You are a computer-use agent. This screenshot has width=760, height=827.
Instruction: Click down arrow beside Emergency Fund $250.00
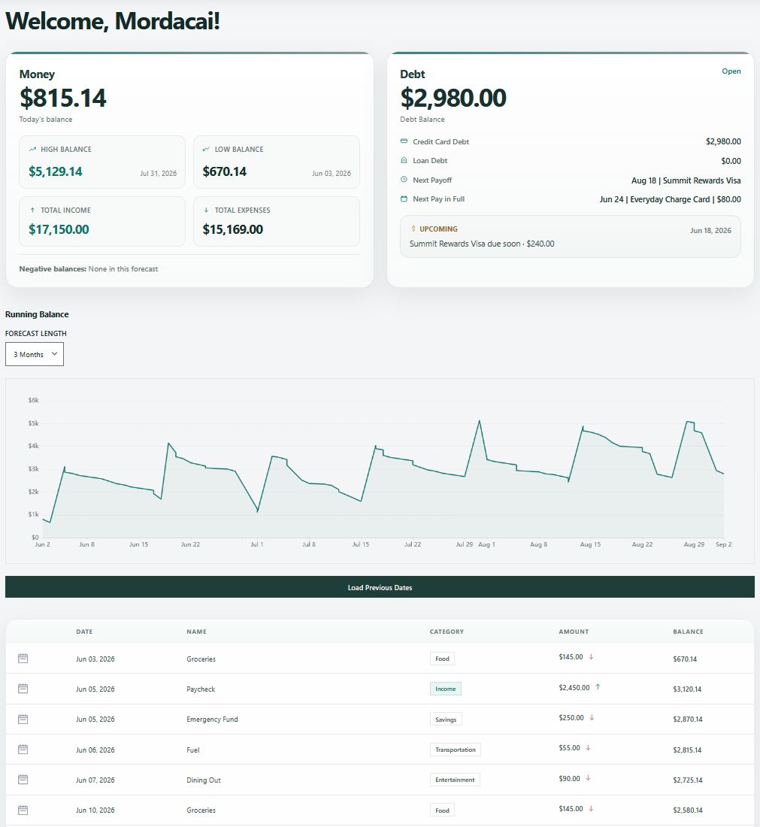coord(592,717)
